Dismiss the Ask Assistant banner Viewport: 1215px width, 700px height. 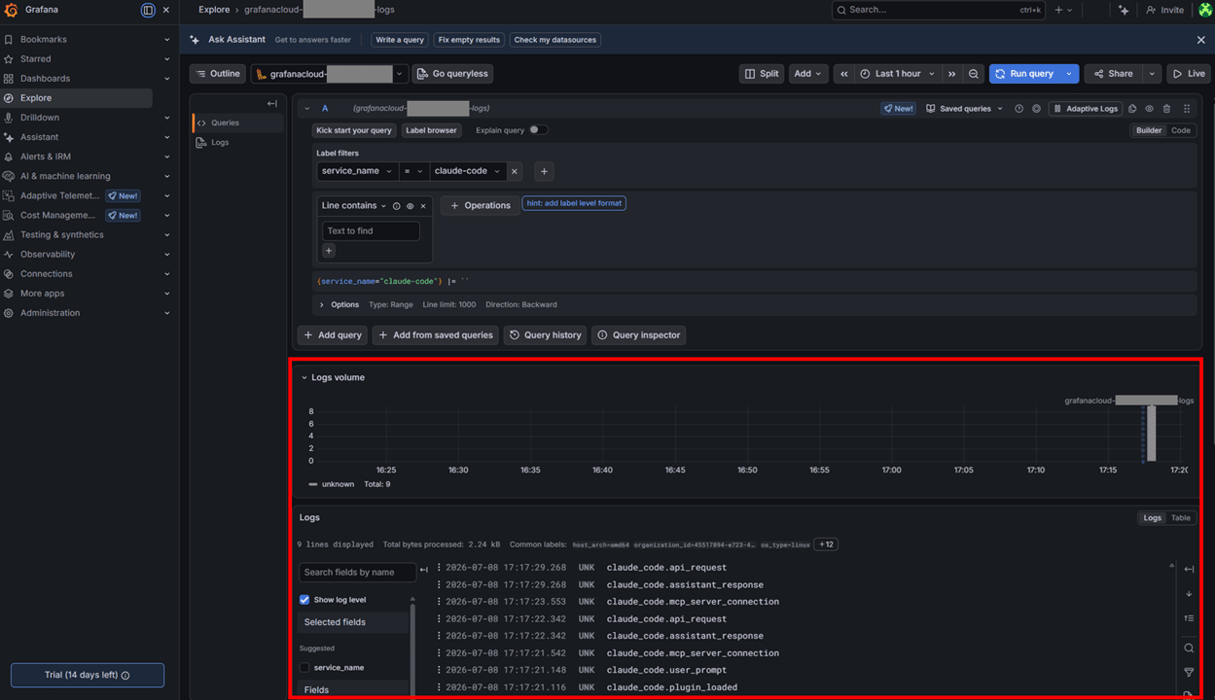(1200, 40)
